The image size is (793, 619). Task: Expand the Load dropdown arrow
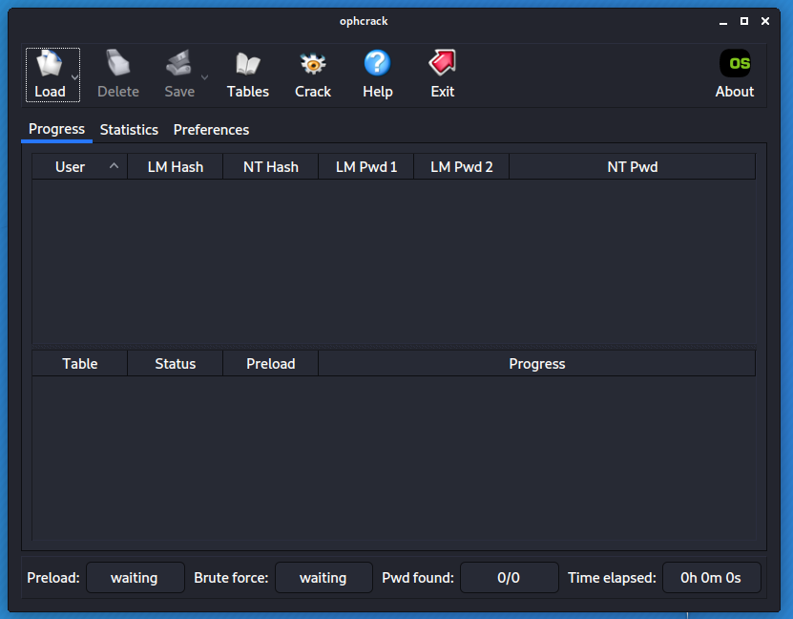(74, 77)
